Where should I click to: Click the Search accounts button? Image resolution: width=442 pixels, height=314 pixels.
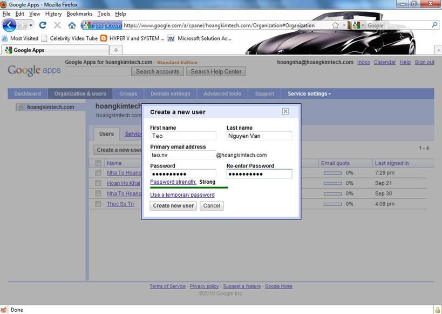(157, 71)
